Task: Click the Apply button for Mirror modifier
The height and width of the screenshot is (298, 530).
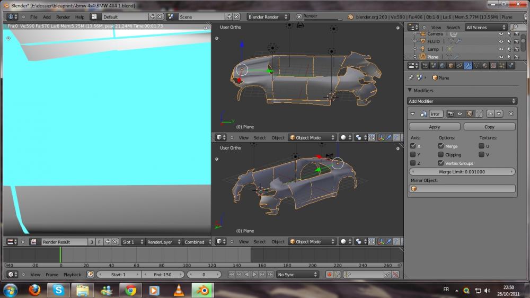Action: (x=435, y=127)
